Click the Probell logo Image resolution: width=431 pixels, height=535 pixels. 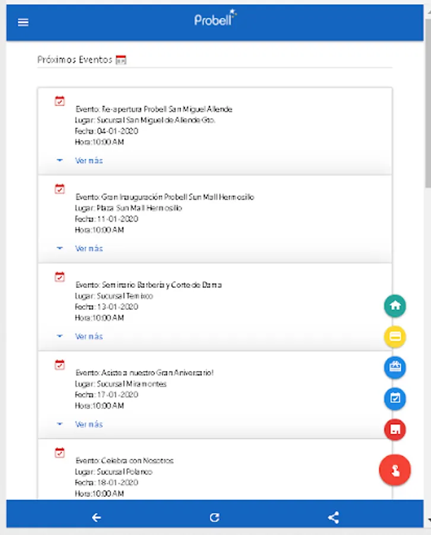pyautogui.click(x=215, y=18)
